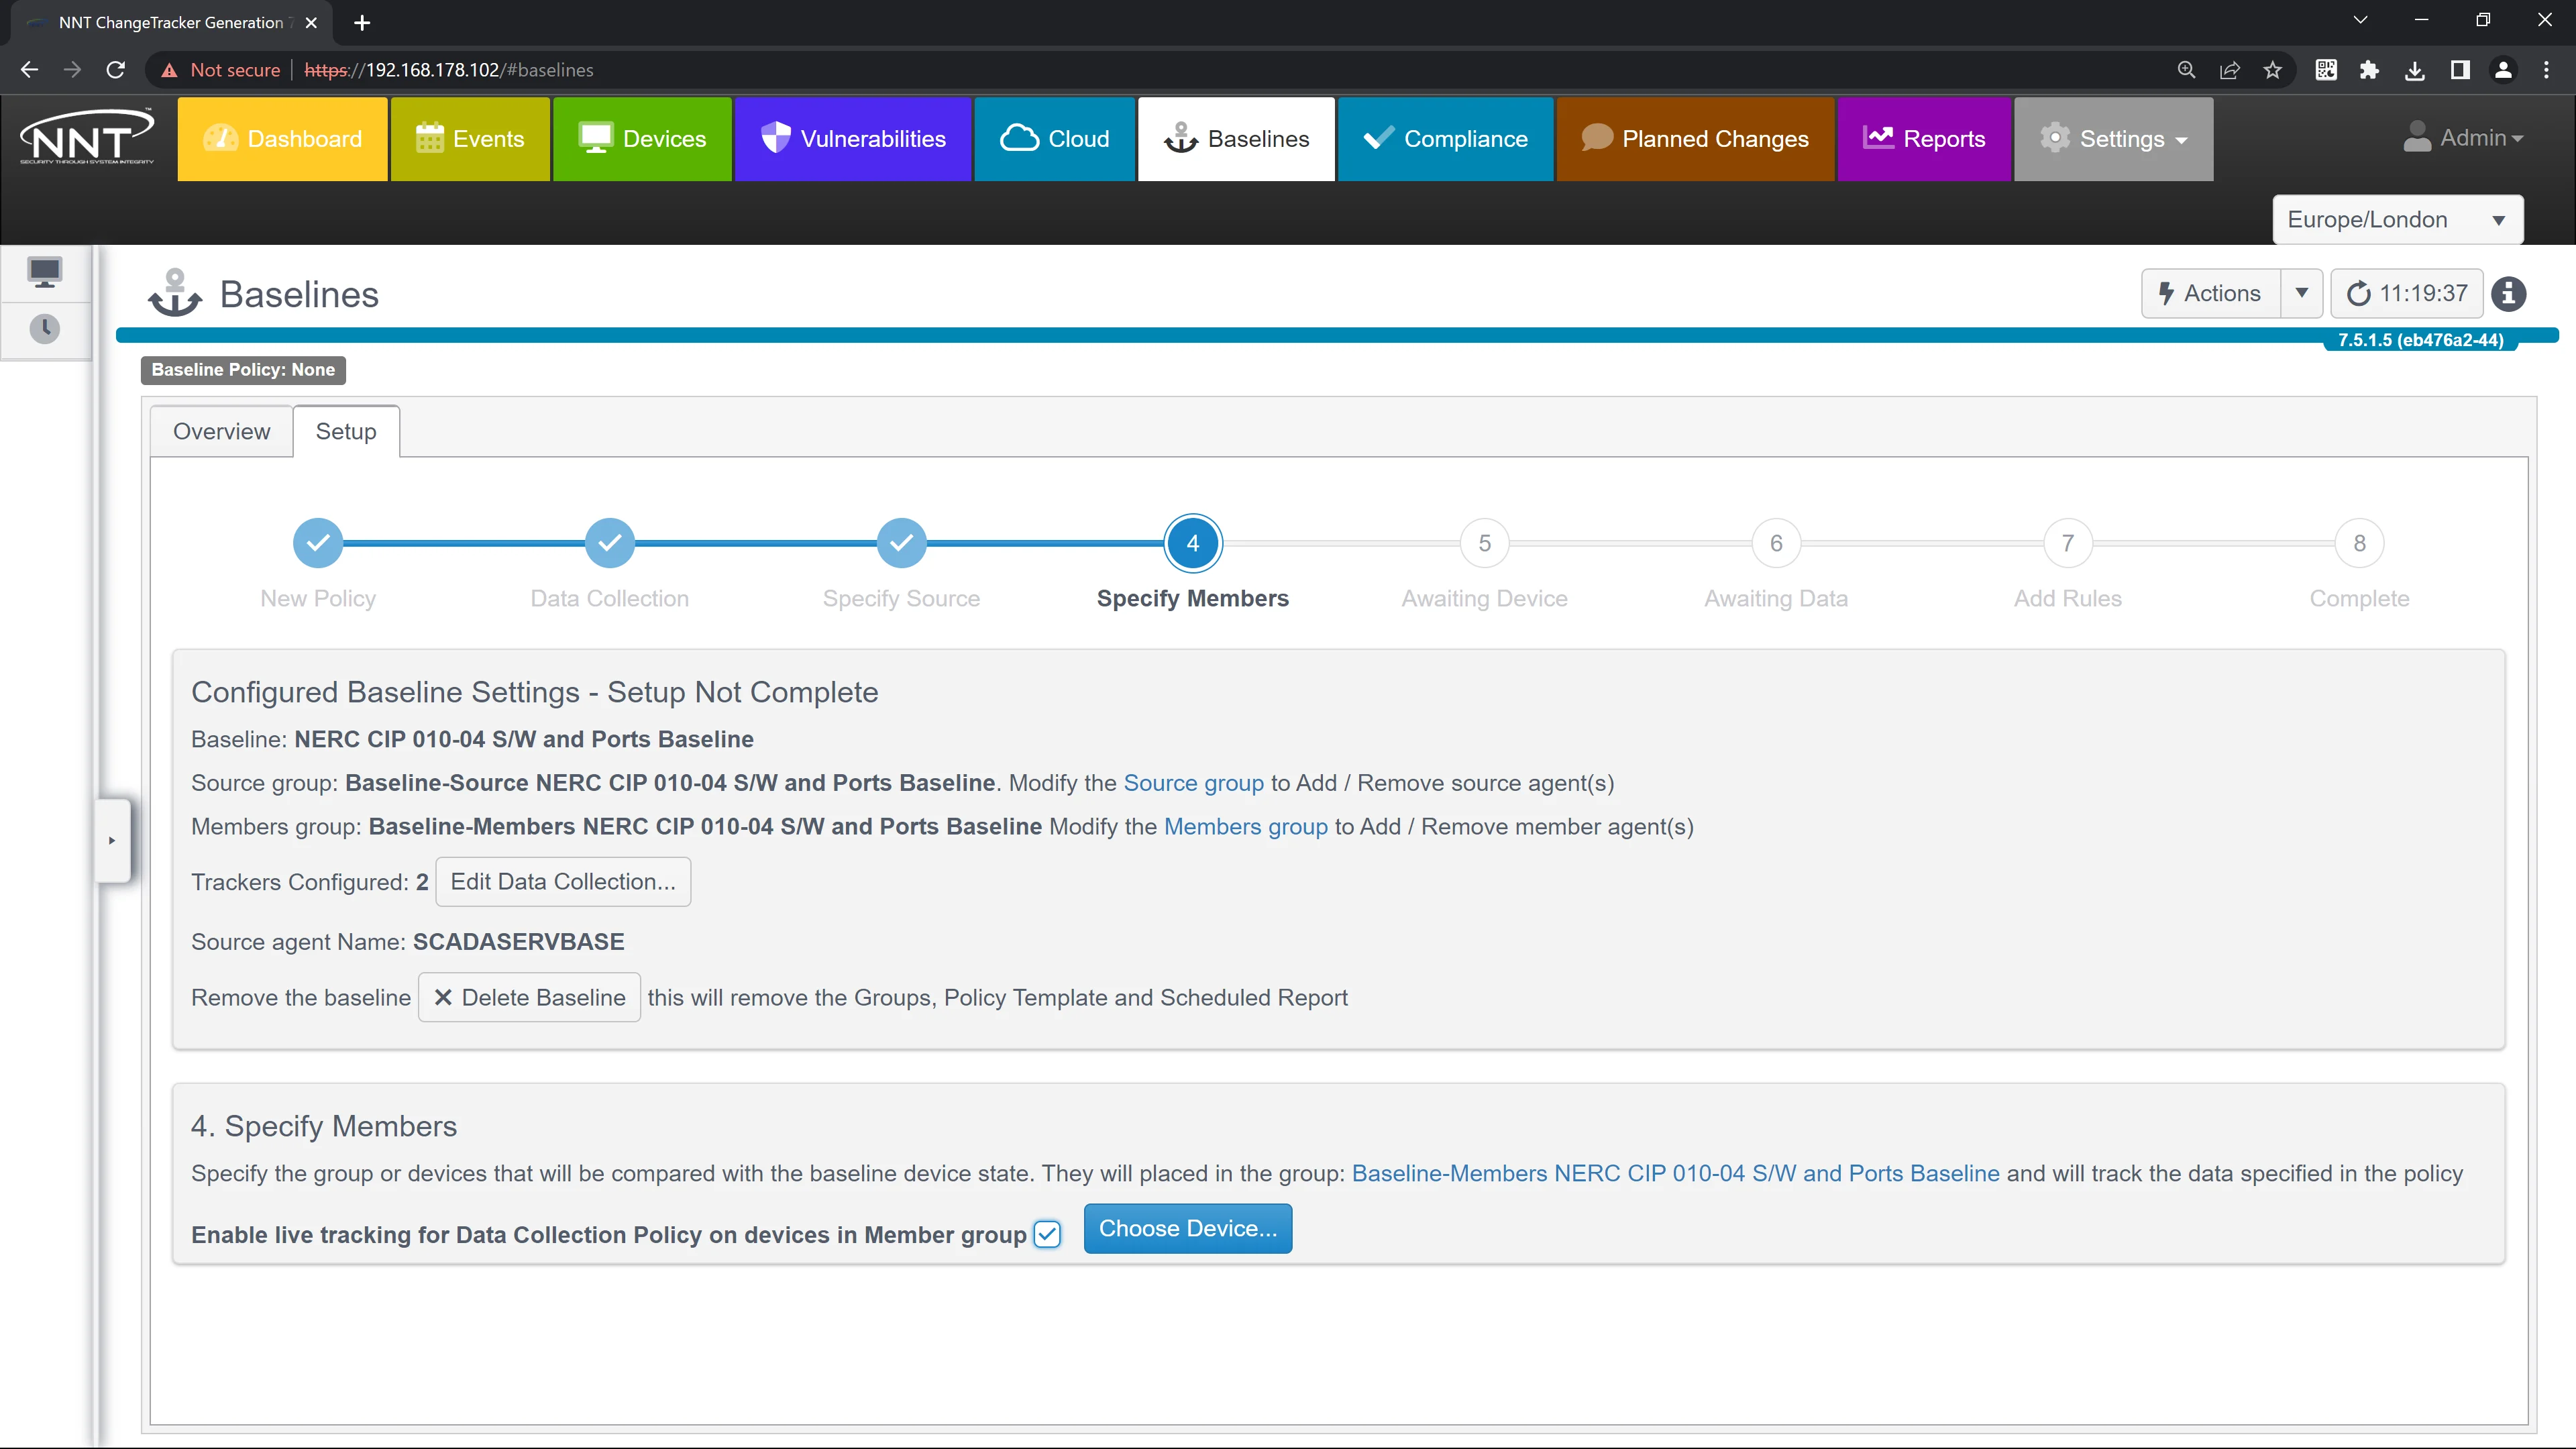Click step 6 Awaiting Data marker

coord(1776,543)
